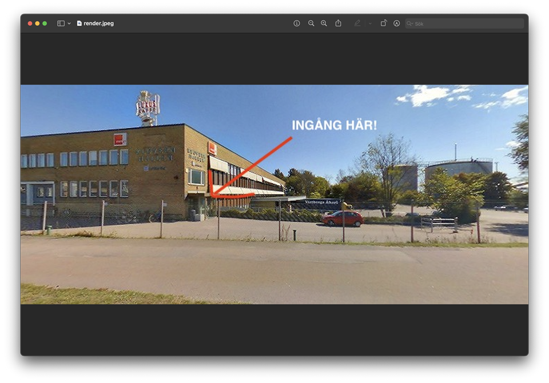
Task: Expand the sidebar view options chevron
Action: 69,23
